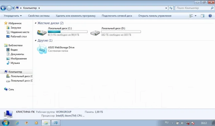Click the WORKGROUP value

63,112
